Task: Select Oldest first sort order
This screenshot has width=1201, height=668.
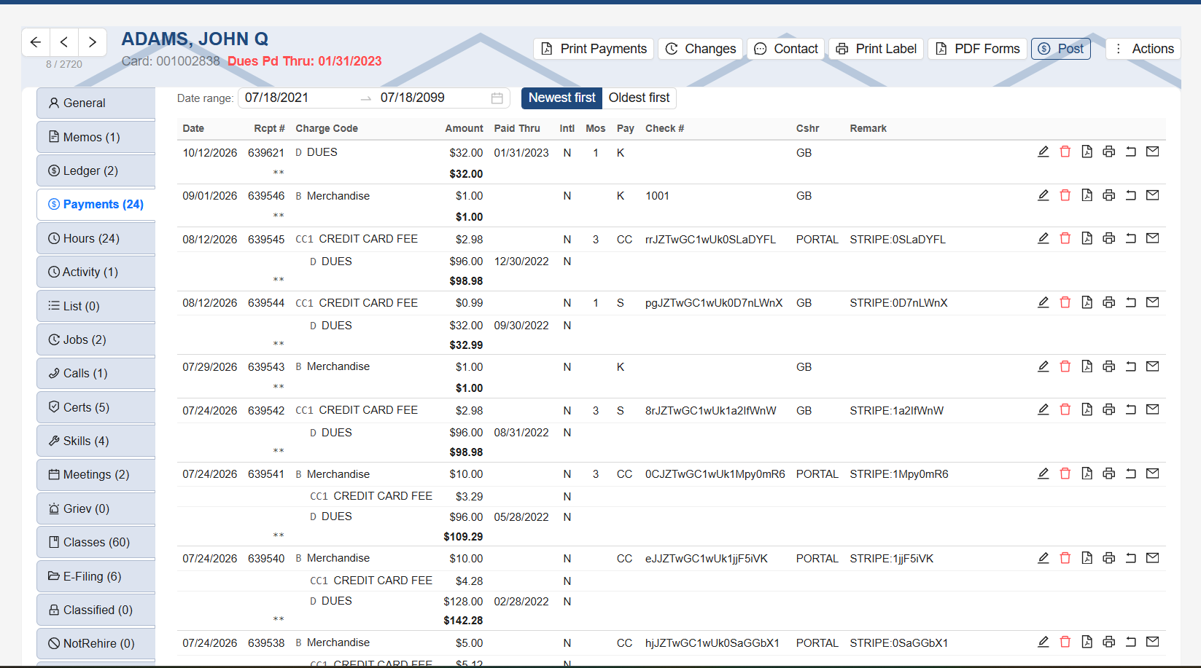Action: 639,98
